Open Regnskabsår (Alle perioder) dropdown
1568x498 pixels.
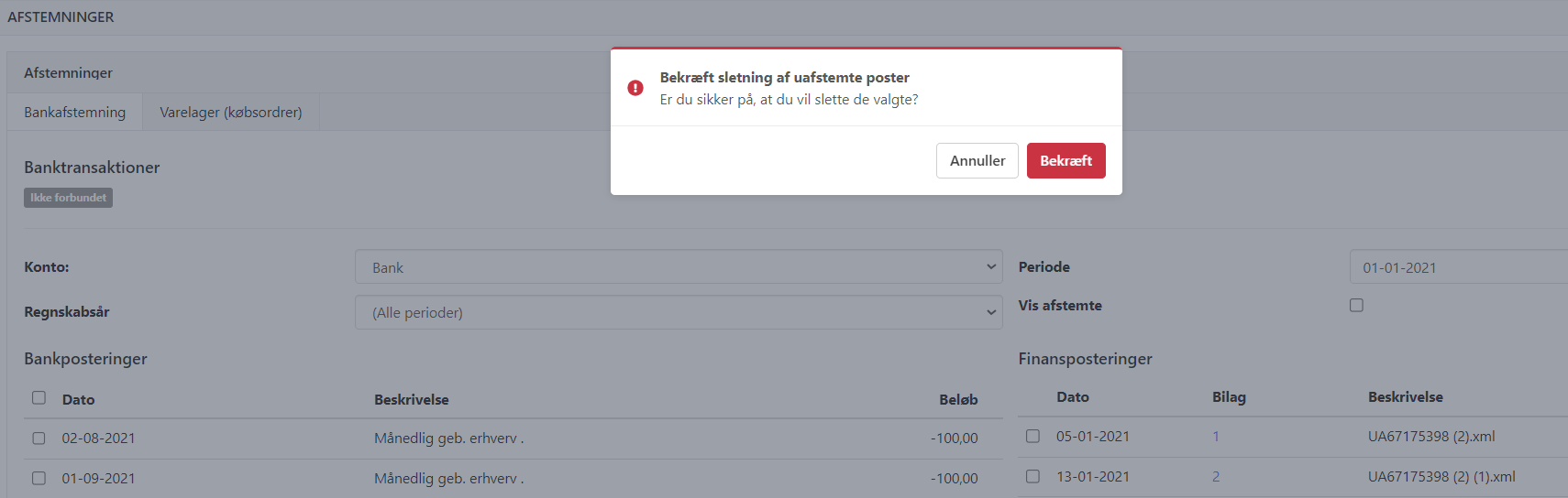click(679, 312)
